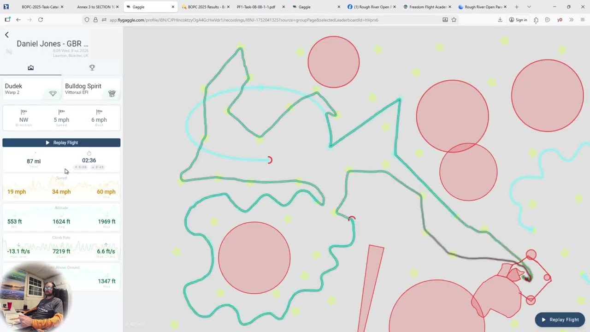Switch to the Facebook Rough River Open tab
The width and height of the screenshot is (590, 332).
[x=372, y=7]
